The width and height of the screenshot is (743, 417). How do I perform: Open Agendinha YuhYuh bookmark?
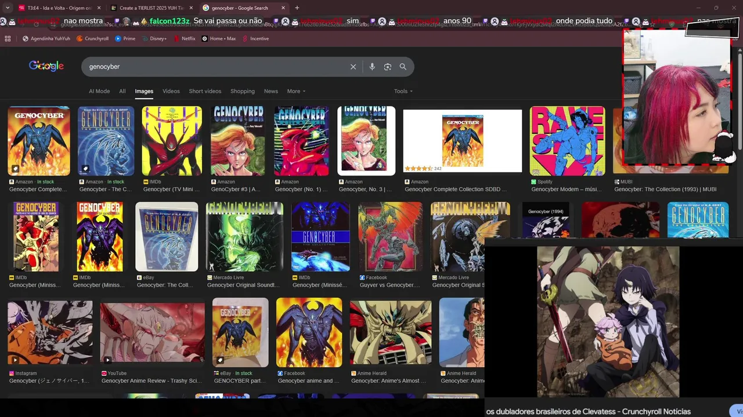point(46,39)
